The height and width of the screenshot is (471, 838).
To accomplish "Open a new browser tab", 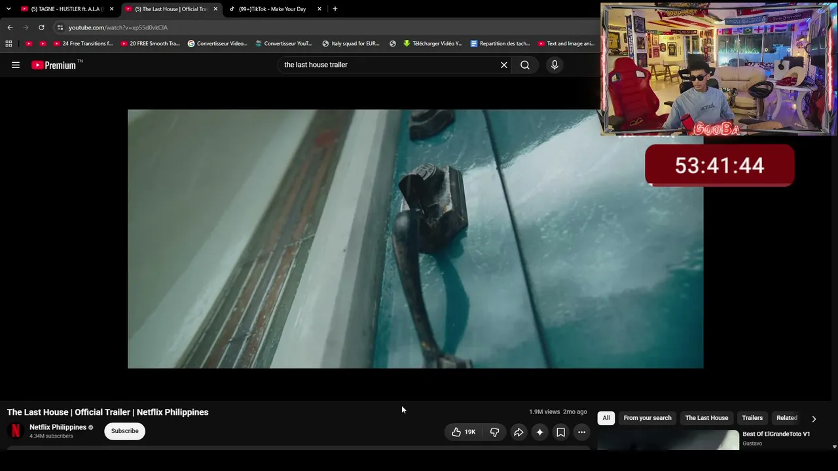I will 335,9.
